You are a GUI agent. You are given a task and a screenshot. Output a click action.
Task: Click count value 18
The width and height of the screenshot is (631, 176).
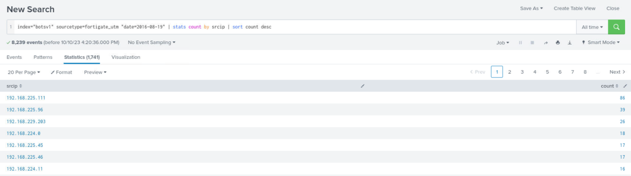point(622,133)
